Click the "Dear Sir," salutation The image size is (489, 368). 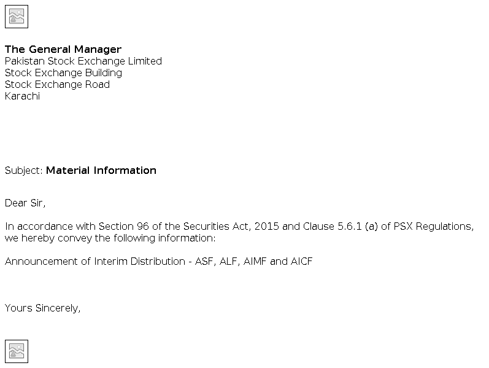coord(25,203)
